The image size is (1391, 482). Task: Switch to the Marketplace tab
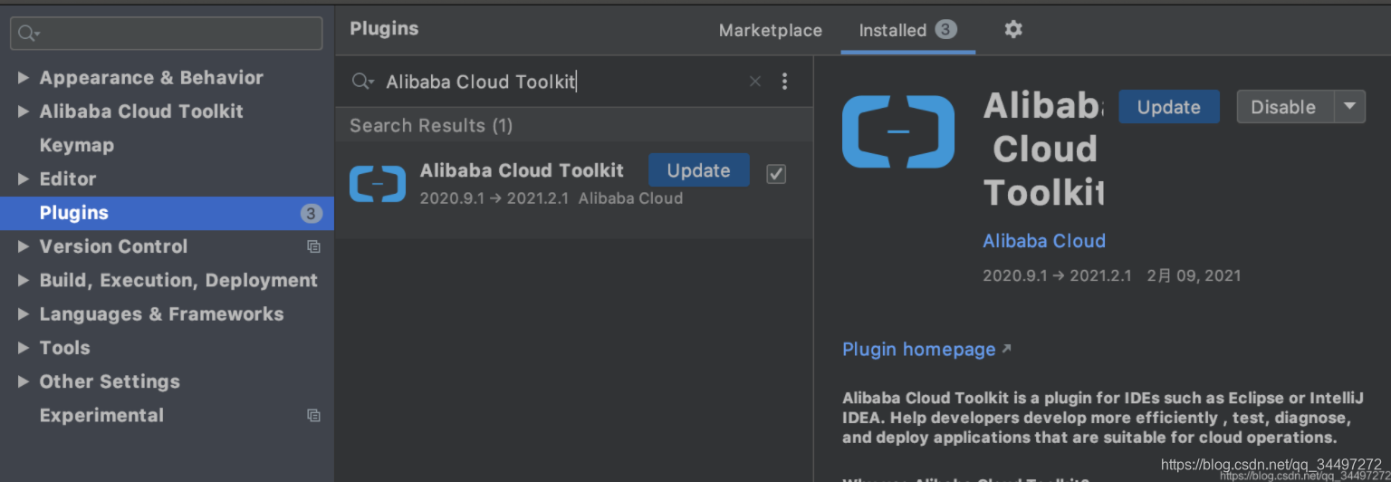(x=770, y=31)
